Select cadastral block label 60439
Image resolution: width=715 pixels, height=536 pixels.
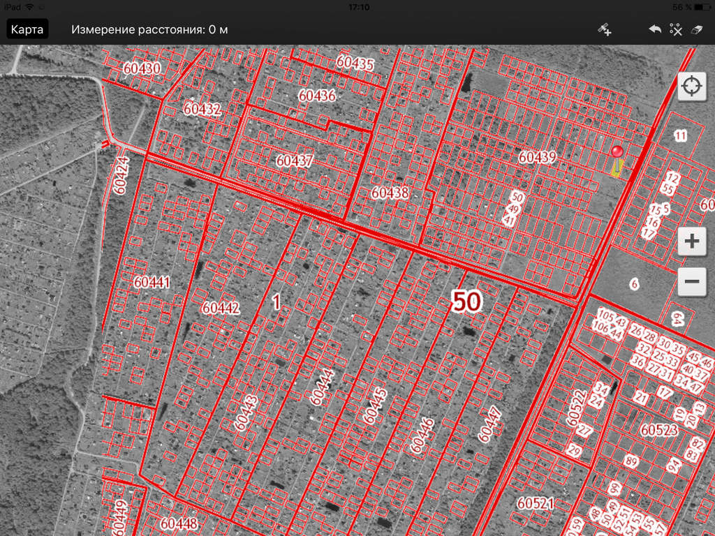537,158
